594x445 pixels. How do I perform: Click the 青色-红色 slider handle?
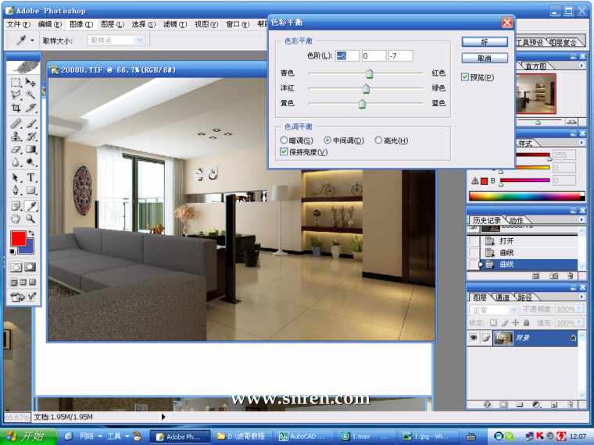pos(370,73)
